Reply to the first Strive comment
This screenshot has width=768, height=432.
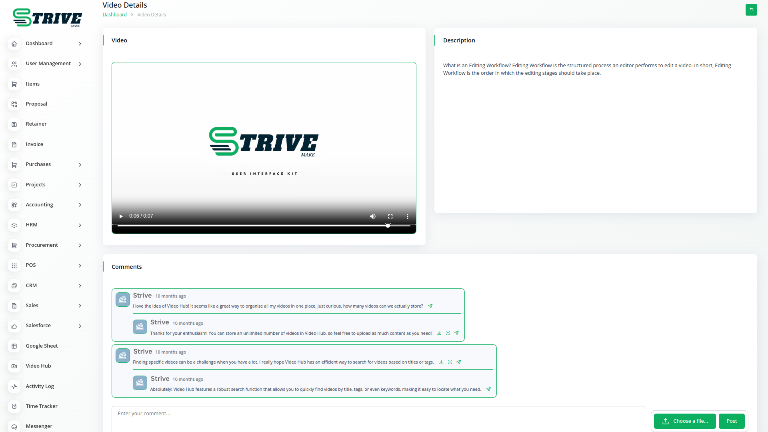tap(430, 306)
